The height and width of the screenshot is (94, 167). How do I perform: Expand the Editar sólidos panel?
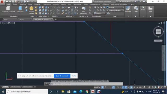(44, 16)
